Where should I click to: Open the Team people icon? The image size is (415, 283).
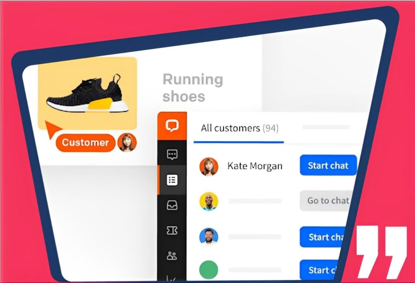pyautogui.click(x=172, y=256)
